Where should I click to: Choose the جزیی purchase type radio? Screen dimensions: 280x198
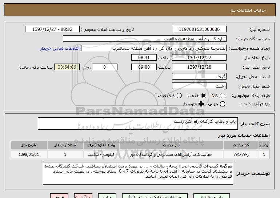[x=222, y=104]
